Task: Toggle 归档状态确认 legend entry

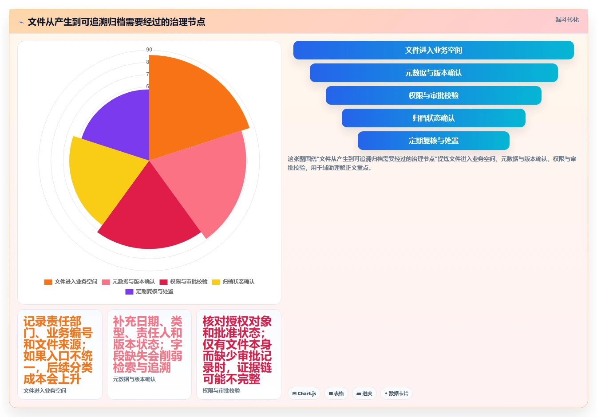Action: [x=233, y=282]
